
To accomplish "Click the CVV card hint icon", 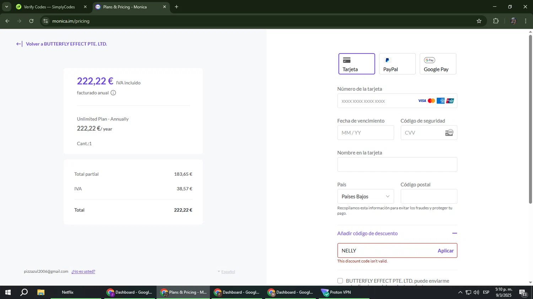I will pyautogui.click(x=449, y=133).
